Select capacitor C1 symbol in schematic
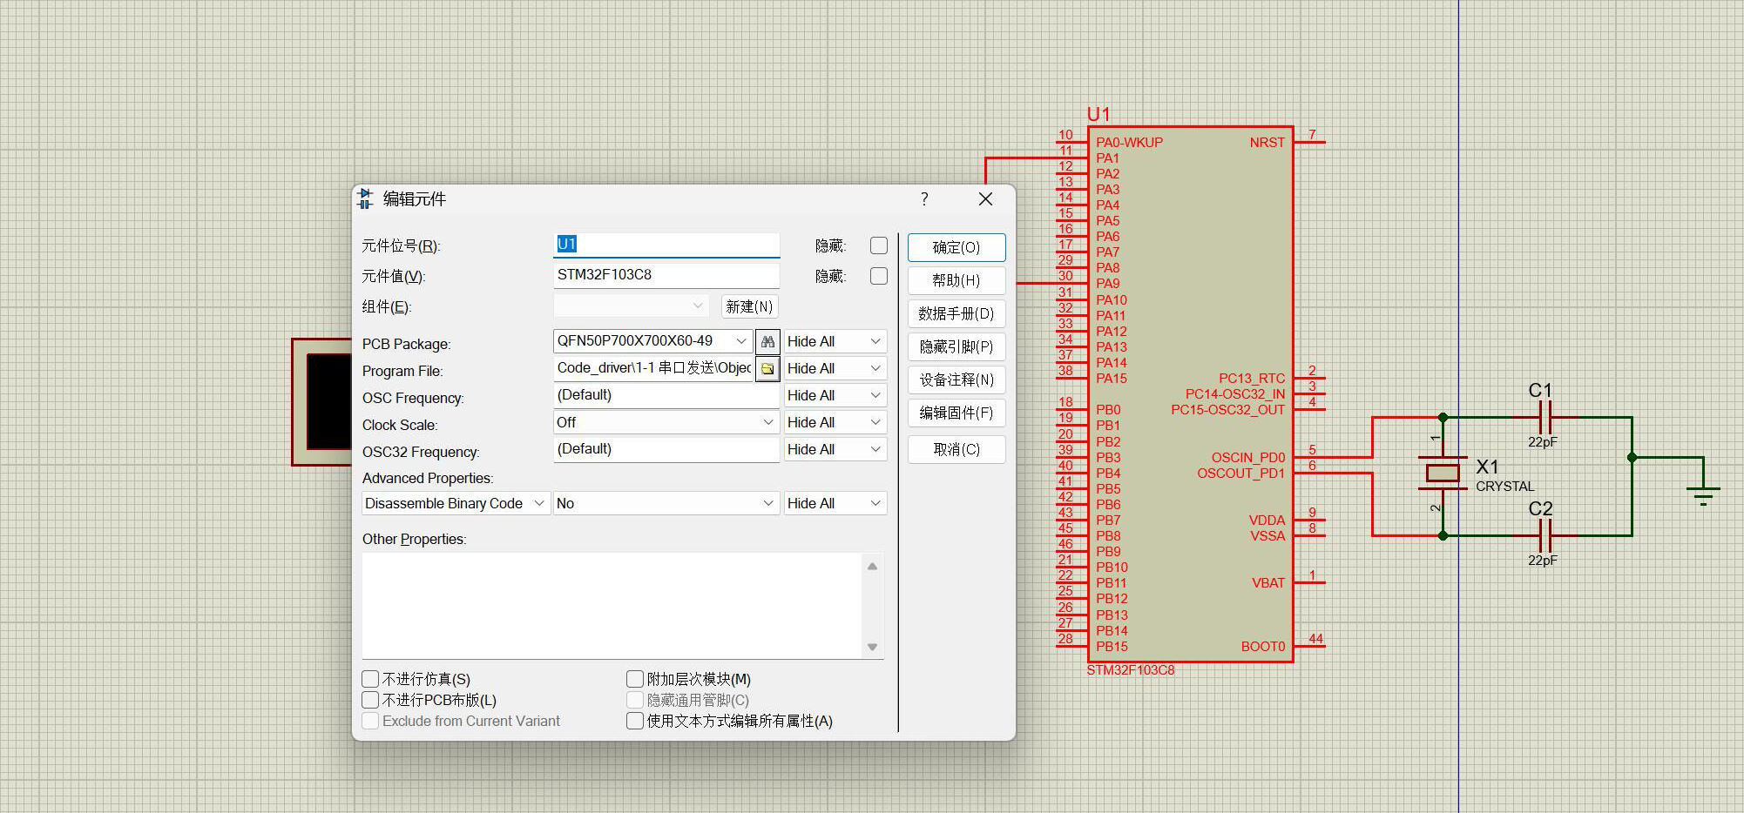 pyautogui.click(x=1546, y=418)
